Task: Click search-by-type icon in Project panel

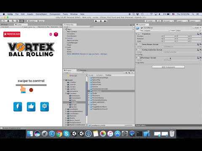Action: (x=126, y=73)
